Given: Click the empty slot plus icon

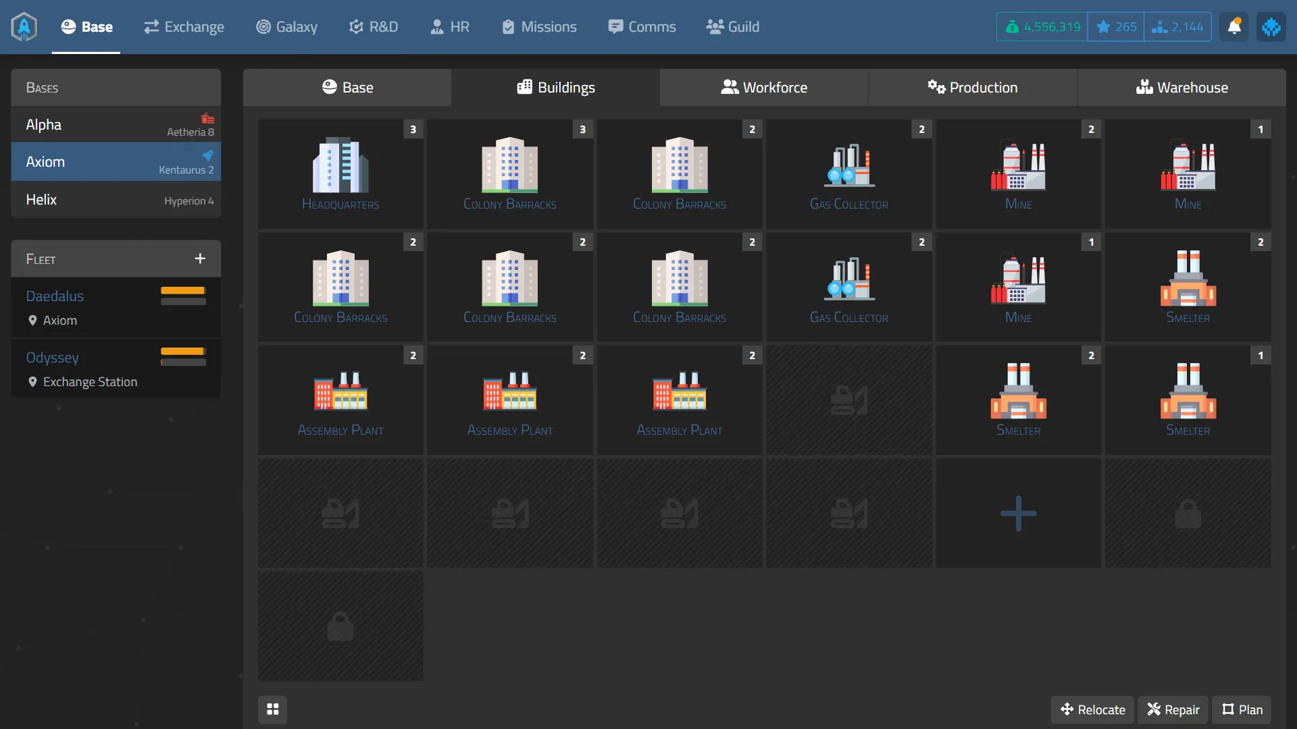Looking at the screenshot, I should point(1019,514).
